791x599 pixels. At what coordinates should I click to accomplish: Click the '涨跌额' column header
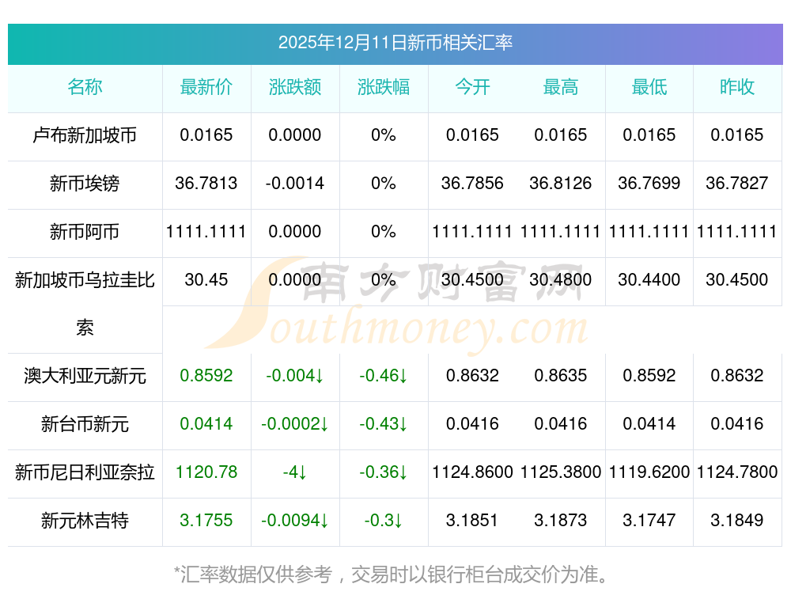pyautogui.click(x=295, y=87)
